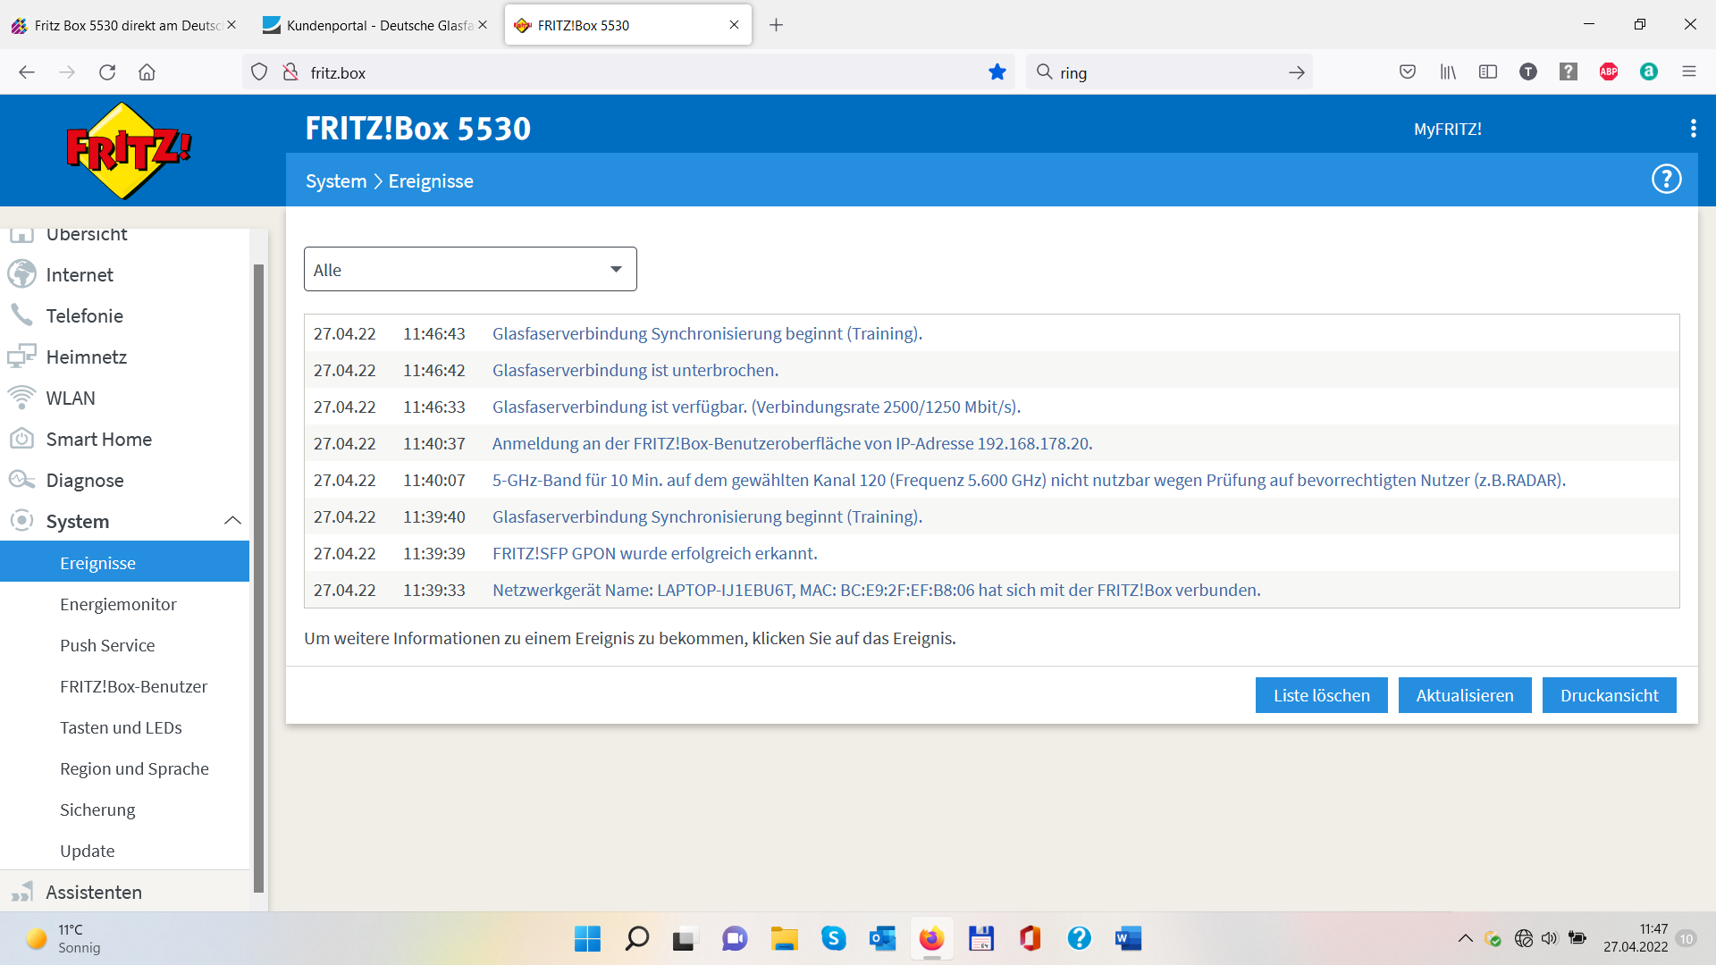The height and width of the screenshot is (965, 1716).
Task: Submit the search with the arrow
Action: coord(1296,72)
